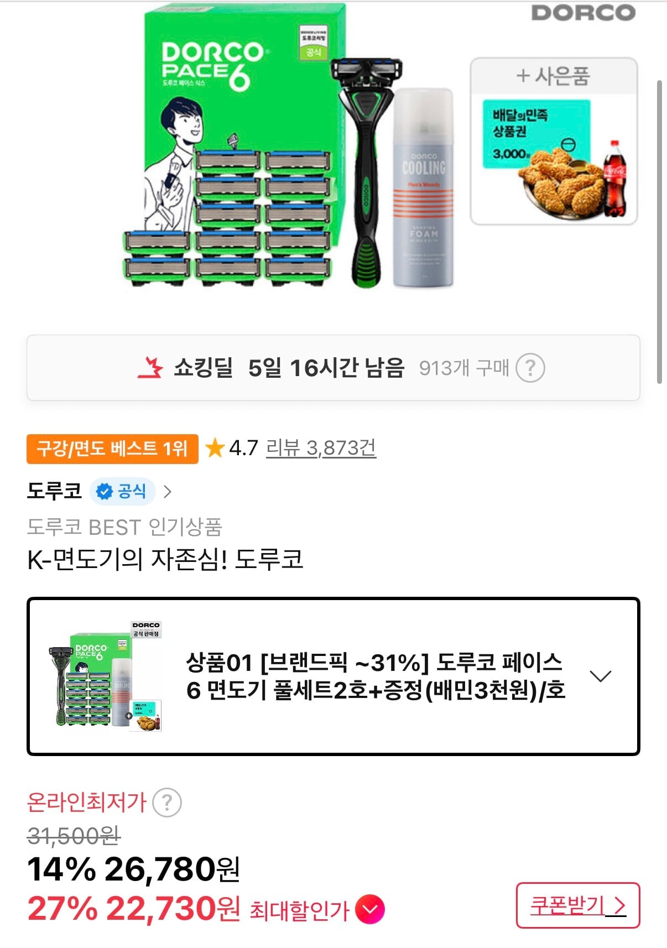Click the Dorco cooling shaving foam image

pos(423,188)
